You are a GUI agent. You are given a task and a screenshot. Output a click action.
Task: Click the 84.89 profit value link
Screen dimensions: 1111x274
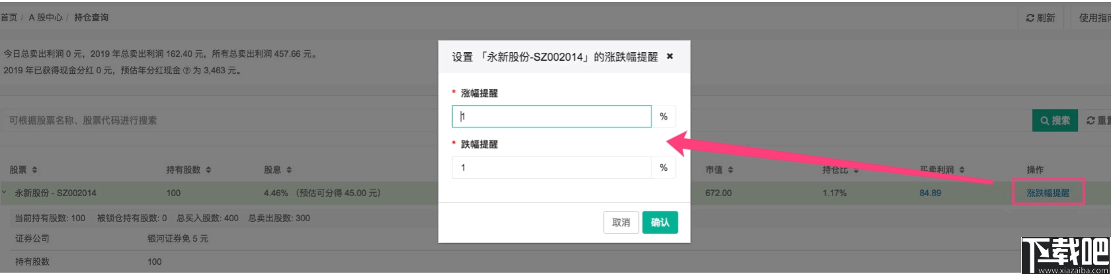click(x=930, y=193)
